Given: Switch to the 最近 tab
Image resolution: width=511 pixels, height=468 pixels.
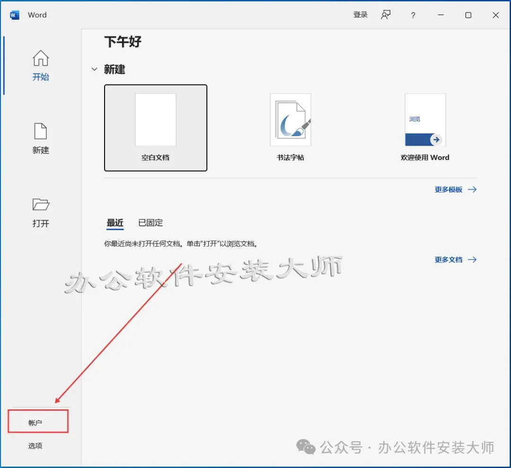Looking at the screenshot, I should (115, 223).
